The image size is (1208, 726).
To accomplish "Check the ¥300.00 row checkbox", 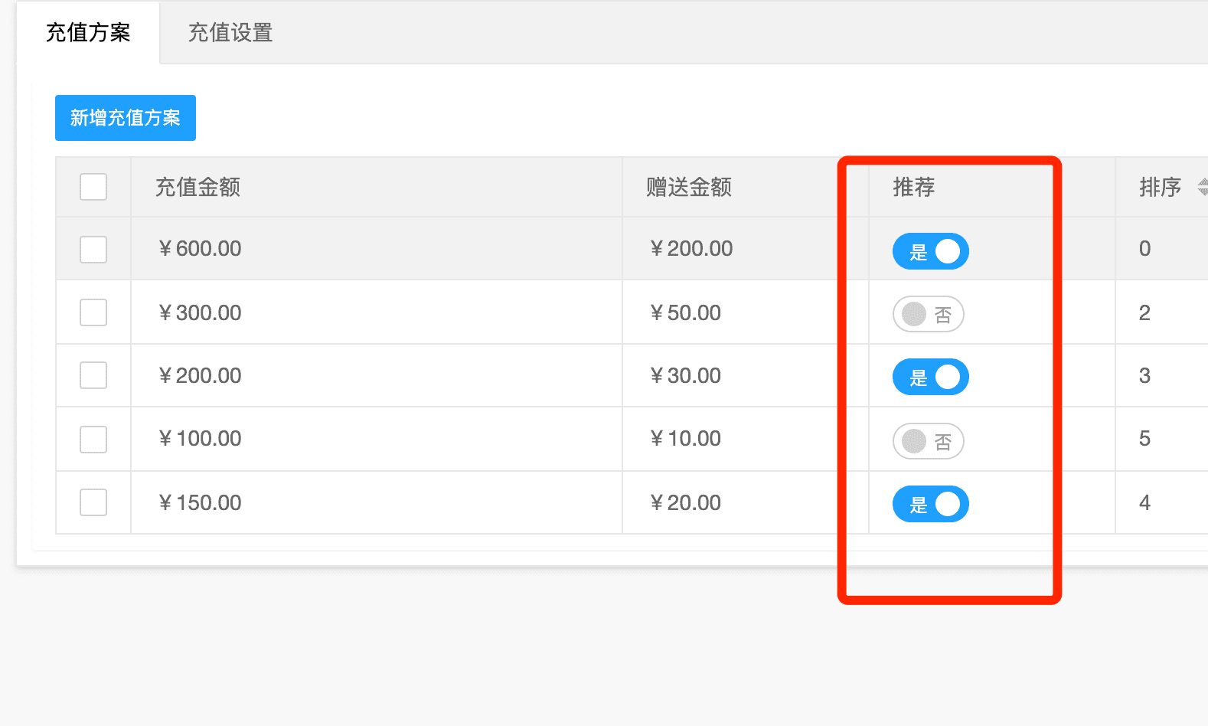I will (x=93, y=312).
